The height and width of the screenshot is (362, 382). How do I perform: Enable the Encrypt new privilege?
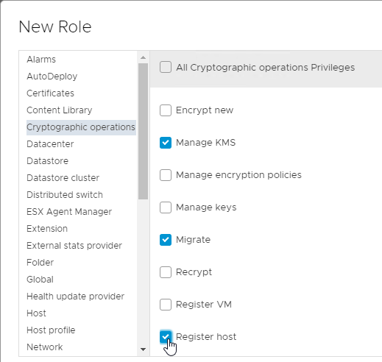tap(166, 110)
